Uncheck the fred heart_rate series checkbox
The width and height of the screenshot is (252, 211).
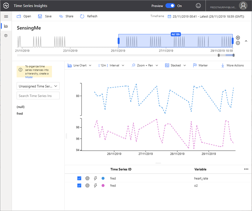tap(79, 178)
